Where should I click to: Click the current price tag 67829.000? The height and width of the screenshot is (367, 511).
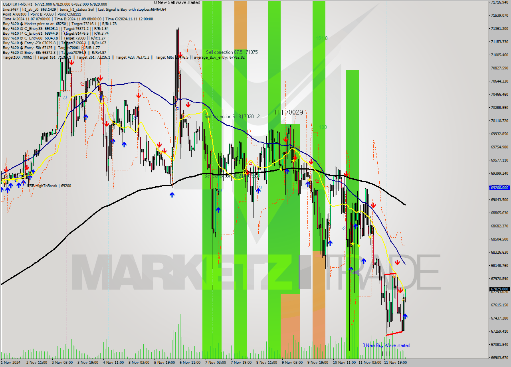click(499, 289)
